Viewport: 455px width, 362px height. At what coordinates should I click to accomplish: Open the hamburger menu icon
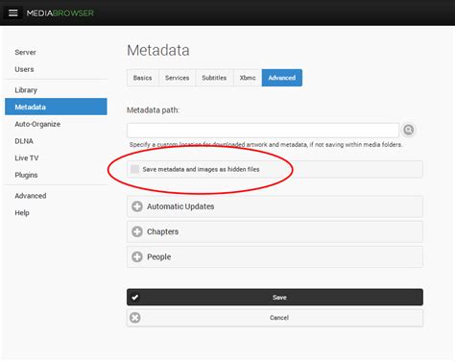[12, 12]
